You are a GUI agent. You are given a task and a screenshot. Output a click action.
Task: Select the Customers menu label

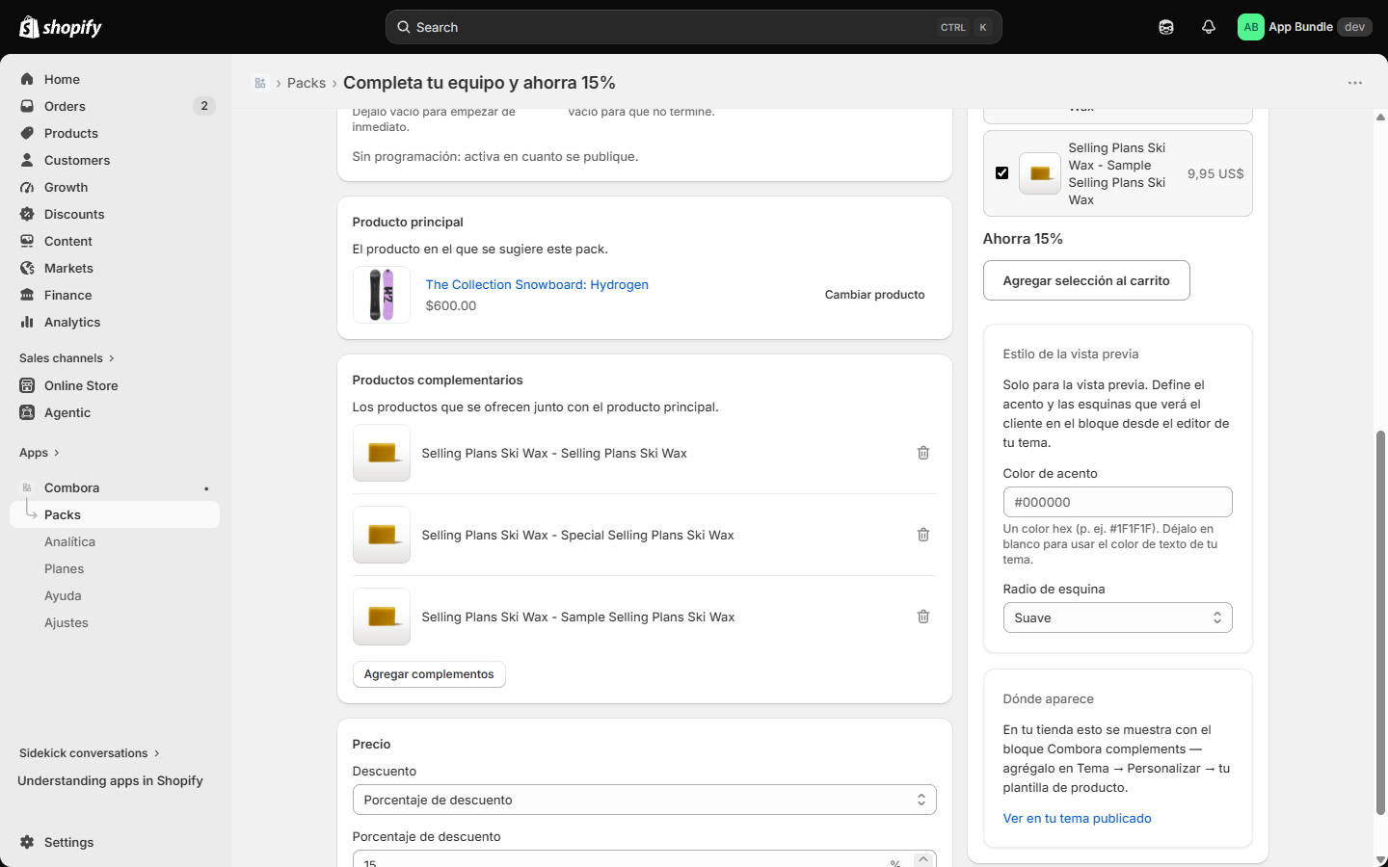pos(77,160)
